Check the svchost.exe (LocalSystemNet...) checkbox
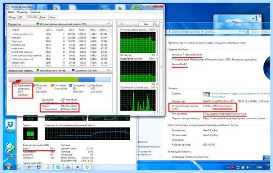The image size is (273, 173). coord(9,56)
